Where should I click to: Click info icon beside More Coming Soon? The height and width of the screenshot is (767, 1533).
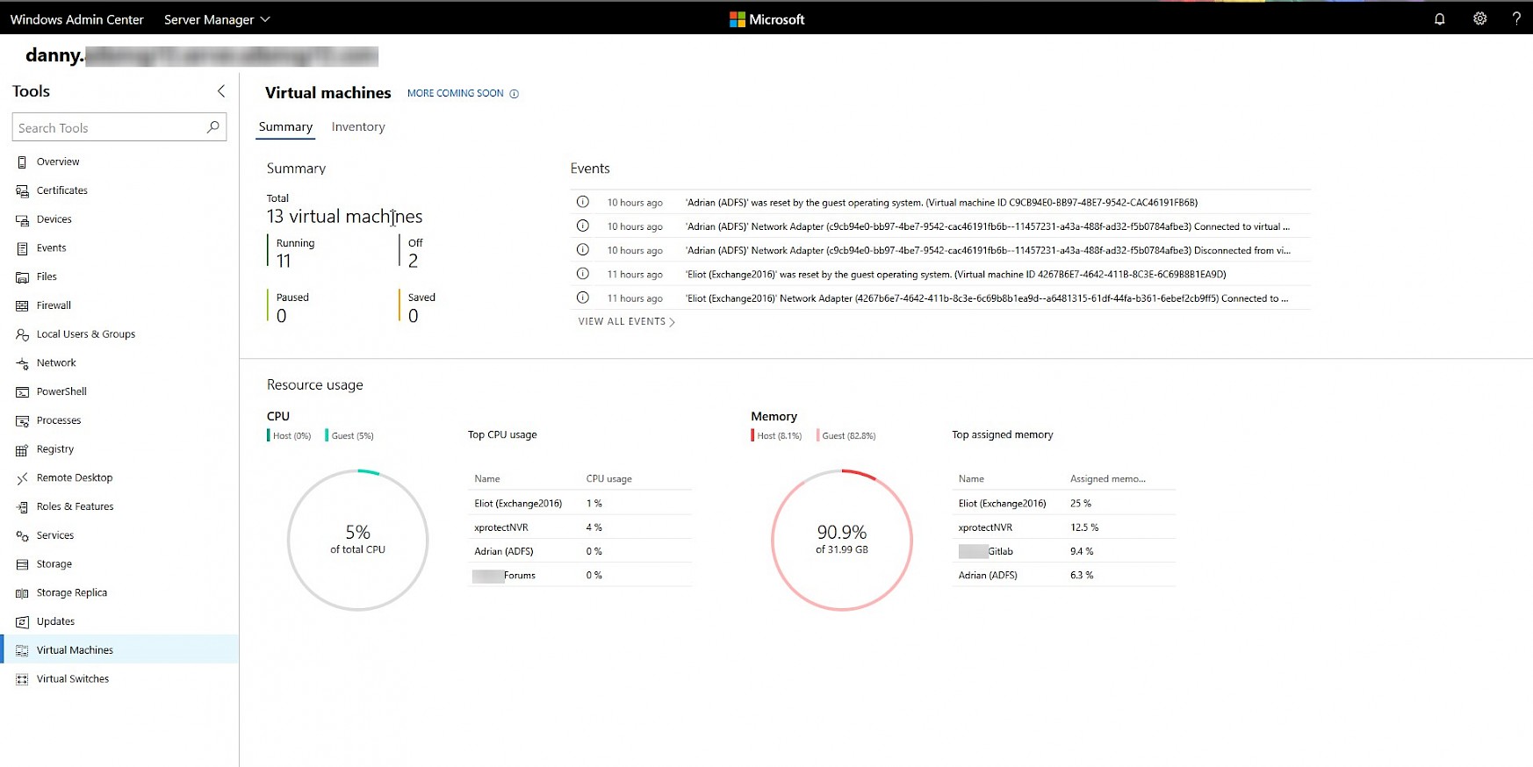[x=515, y=94]
